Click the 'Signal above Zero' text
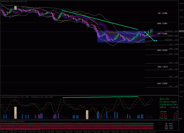Image resolution: width=184 pixels, height=133 pixels. click(168, 104)
